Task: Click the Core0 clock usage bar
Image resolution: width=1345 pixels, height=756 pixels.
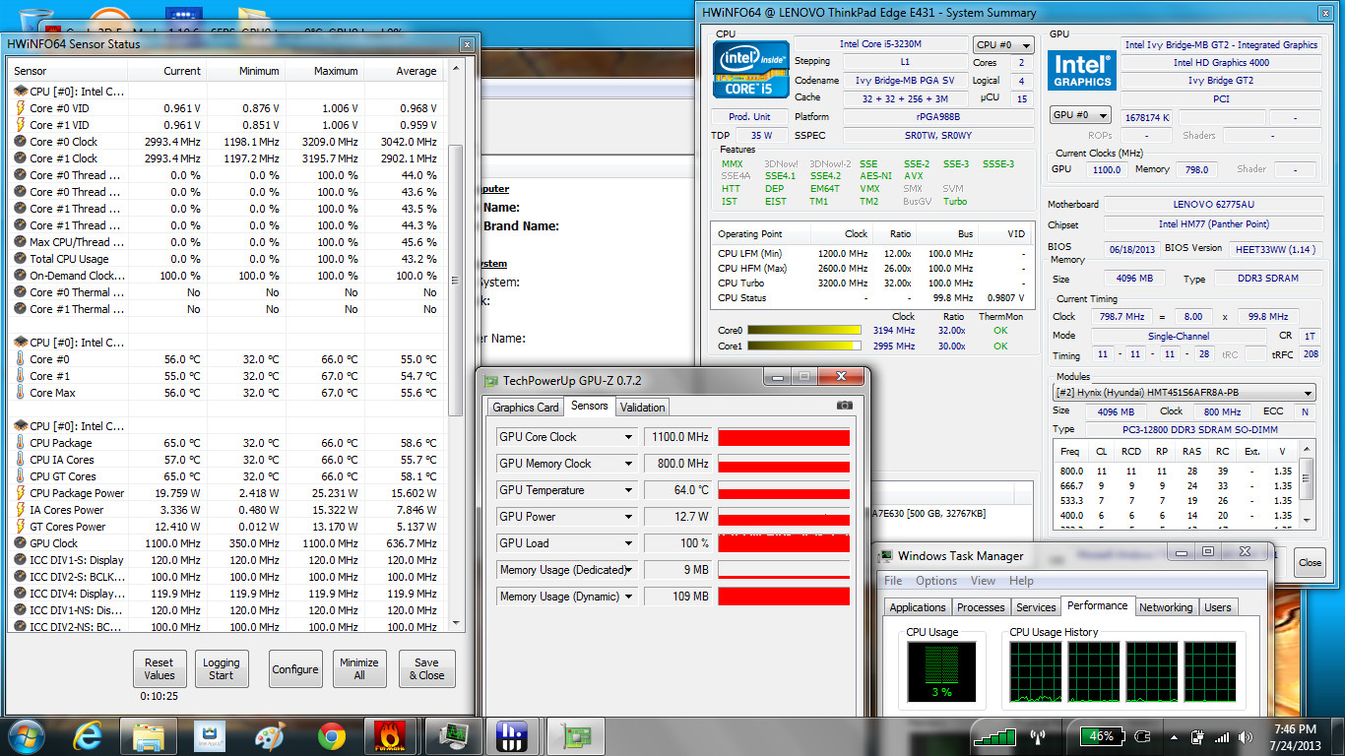Action: pos(805,330)
